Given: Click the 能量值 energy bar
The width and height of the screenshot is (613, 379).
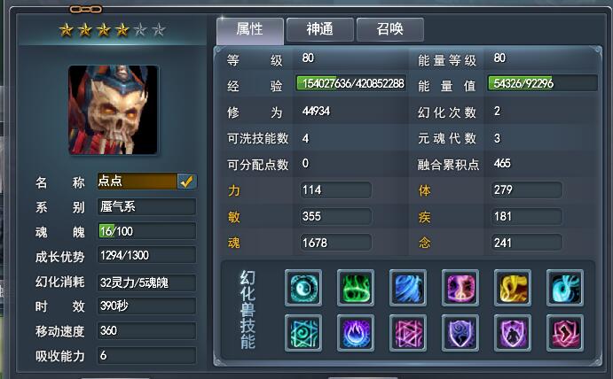Looking at the screenshot, I should coord(543,83).
